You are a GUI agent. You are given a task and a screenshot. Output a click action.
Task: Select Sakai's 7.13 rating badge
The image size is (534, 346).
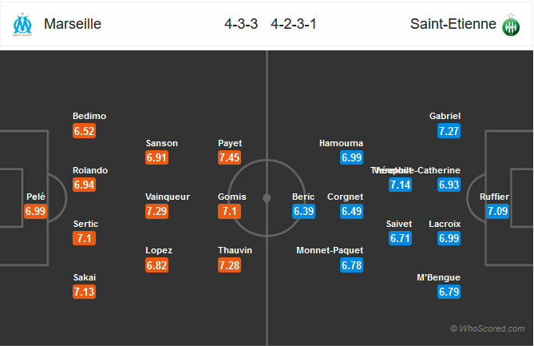click(84, 292)
